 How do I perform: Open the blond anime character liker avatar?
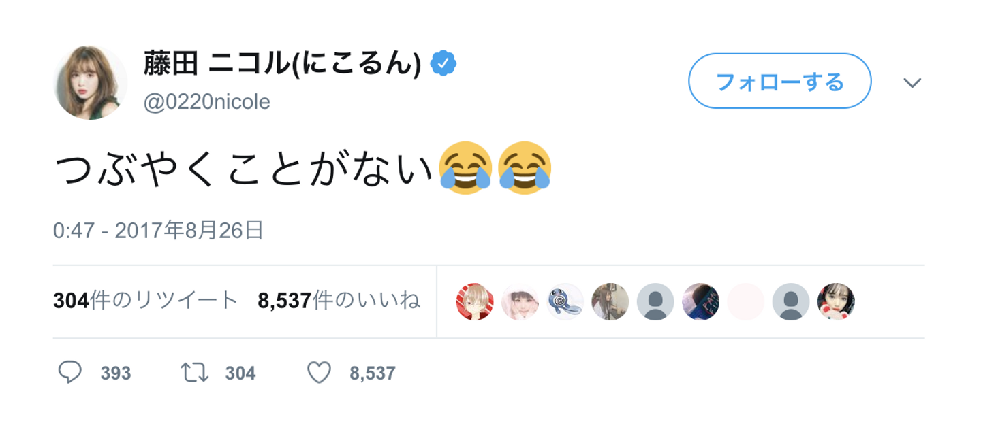tap(475, 302)
